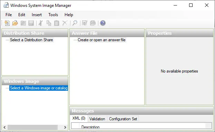Image resolution: width=215 pixels, height=132 pixels.
Task: Click the Close Answer File toolbar icon
Action: pos(23,23)
